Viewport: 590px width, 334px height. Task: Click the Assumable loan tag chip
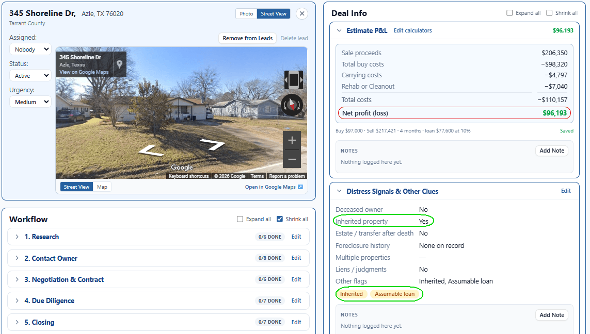pyautogui.click(x=394, y=294)
